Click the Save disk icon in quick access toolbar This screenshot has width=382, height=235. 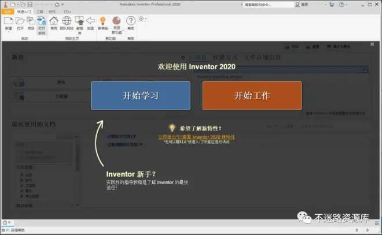(30, 5)
